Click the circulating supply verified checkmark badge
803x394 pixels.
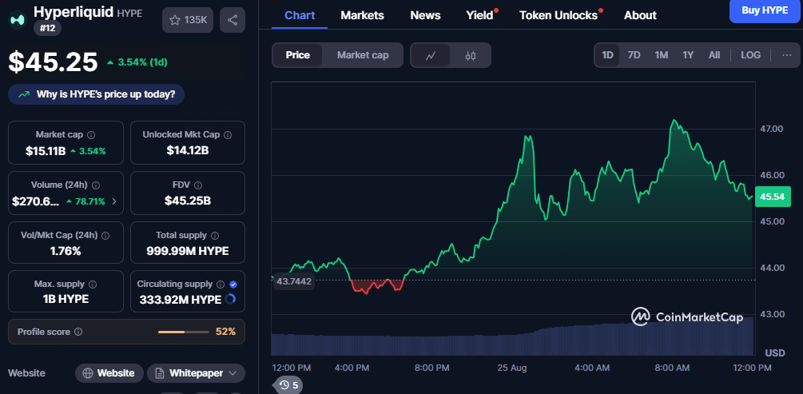[233, 285]
